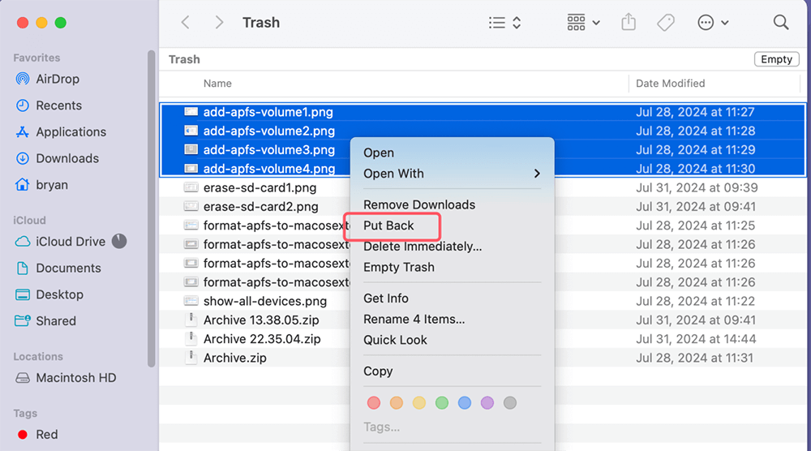811x451 pixels.
Task: Click the Empty button
Action: click(x=776, y=59)
